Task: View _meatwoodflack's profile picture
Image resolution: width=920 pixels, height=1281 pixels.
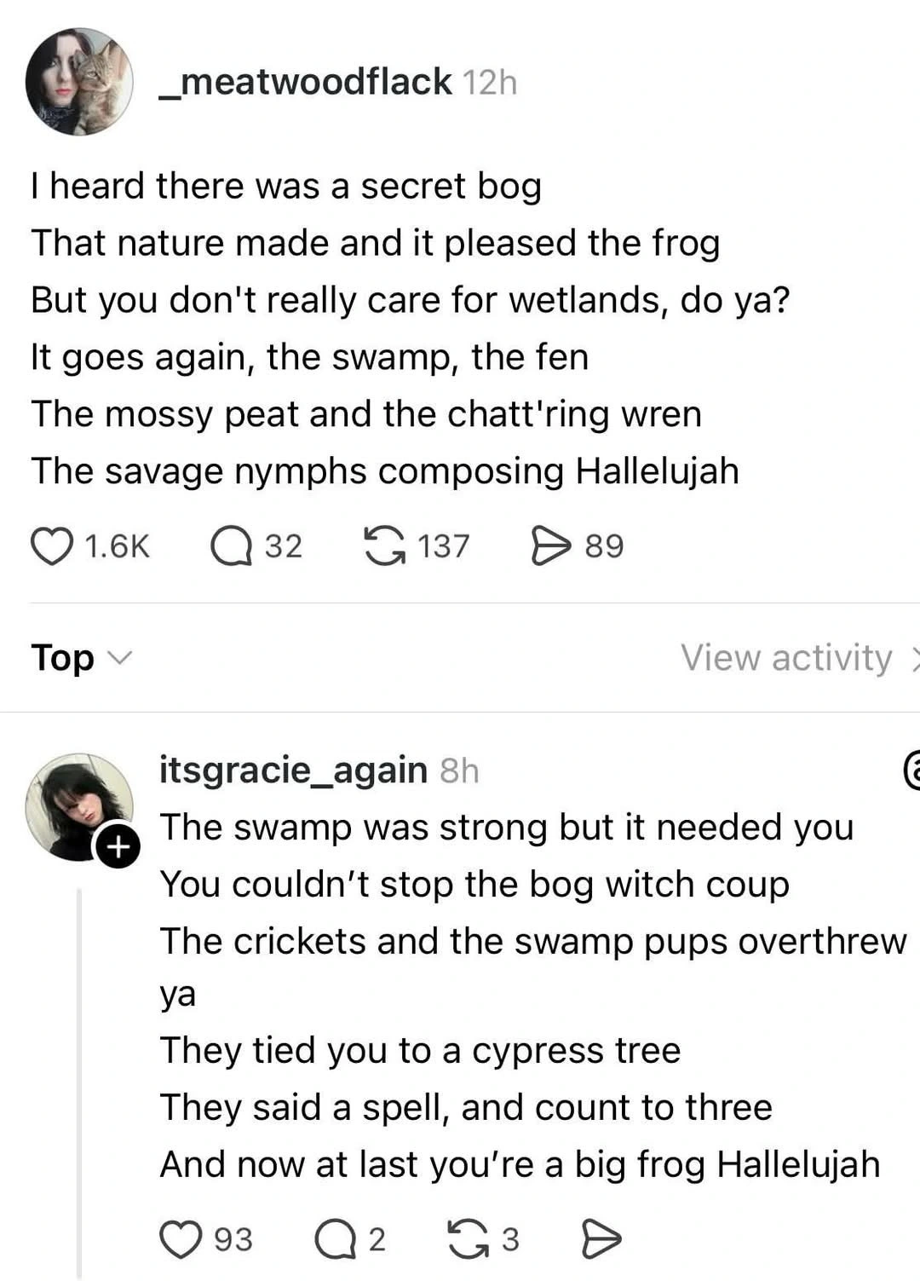Action: point(79,82)
